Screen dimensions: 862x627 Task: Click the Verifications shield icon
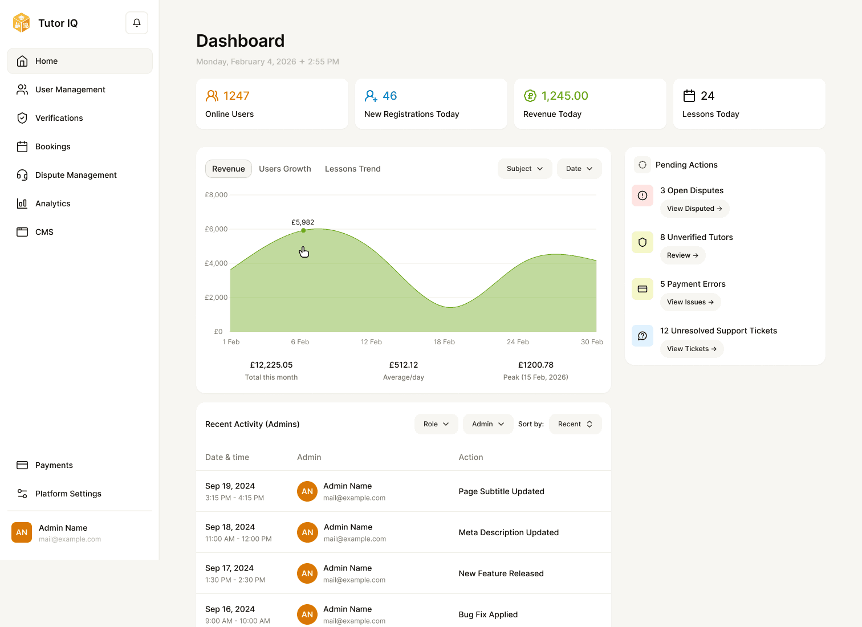pyautogui.click(x=22, y=118)
